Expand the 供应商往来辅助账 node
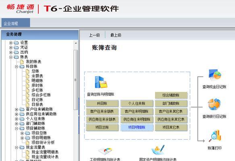 tap(17, 114)
